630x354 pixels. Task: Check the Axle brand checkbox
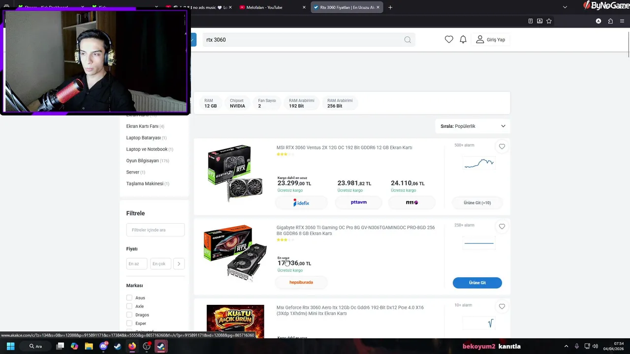(129, 306)
